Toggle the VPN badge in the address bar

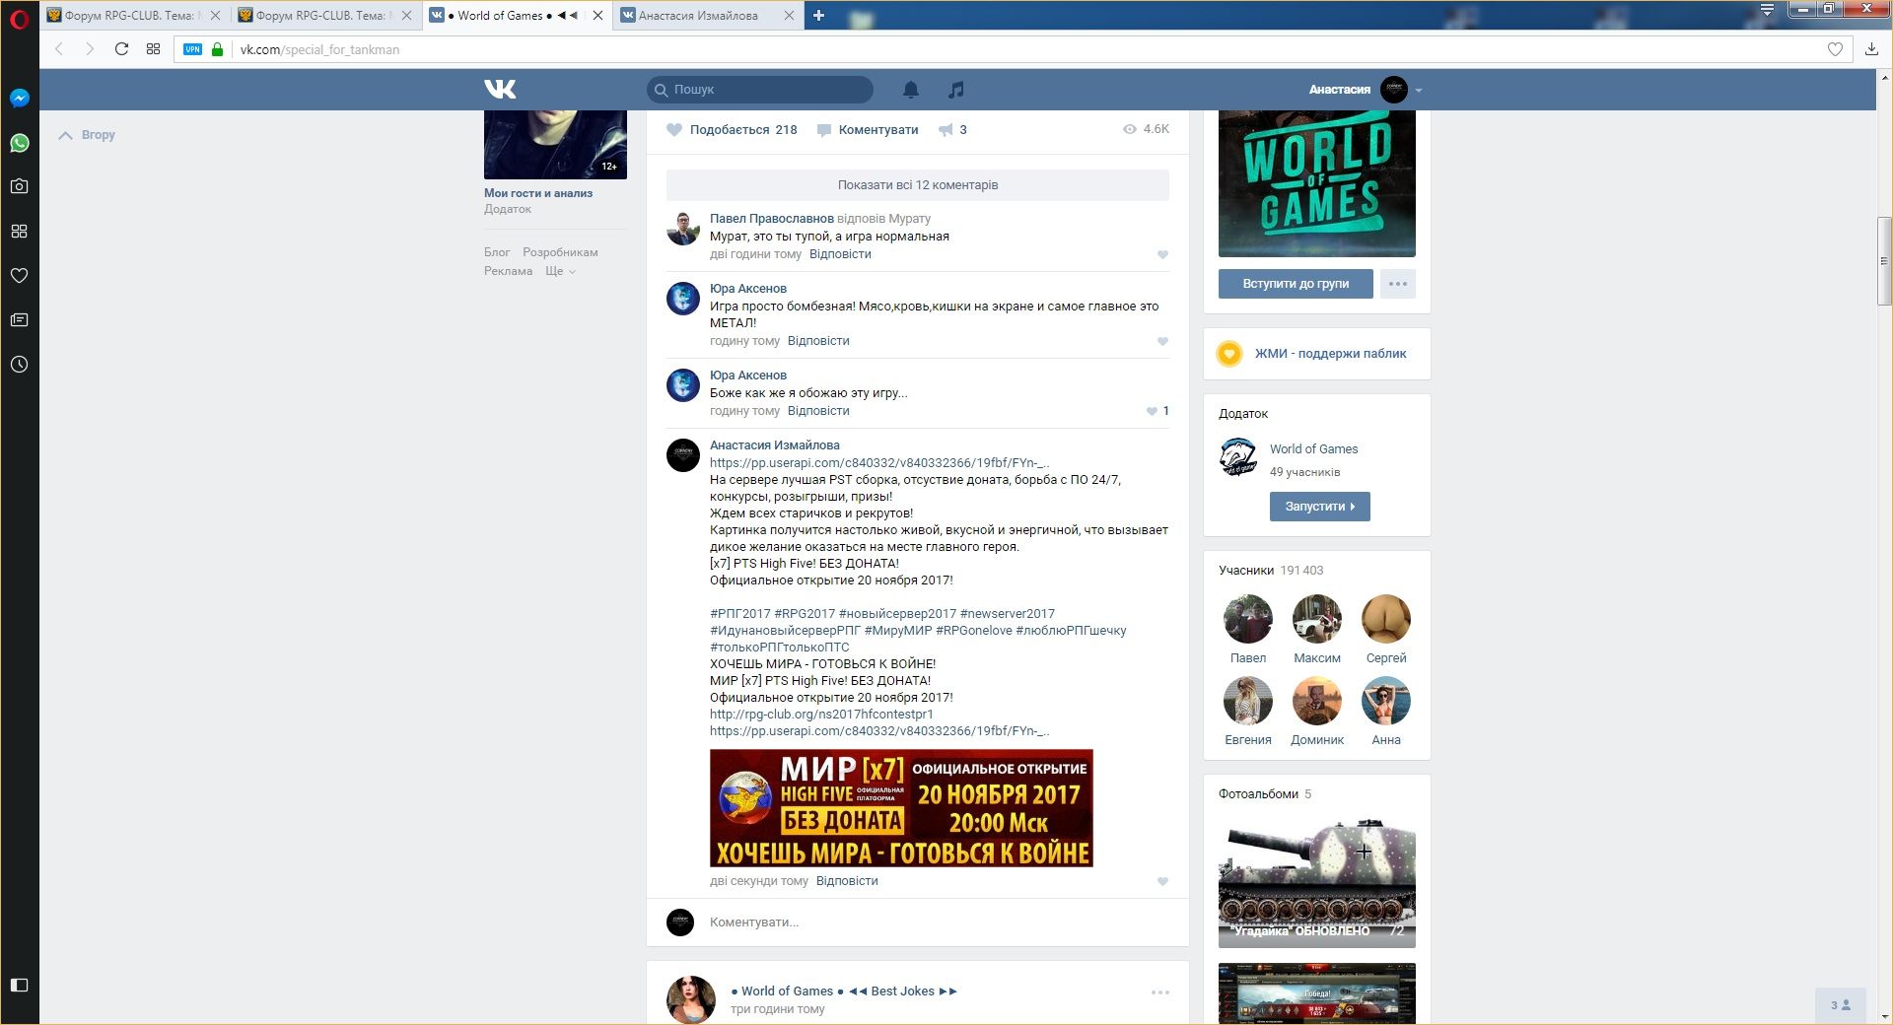[x=193, y=49]
